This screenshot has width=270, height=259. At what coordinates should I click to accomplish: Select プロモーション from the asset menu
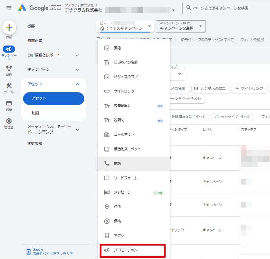[x=132, y=250]
